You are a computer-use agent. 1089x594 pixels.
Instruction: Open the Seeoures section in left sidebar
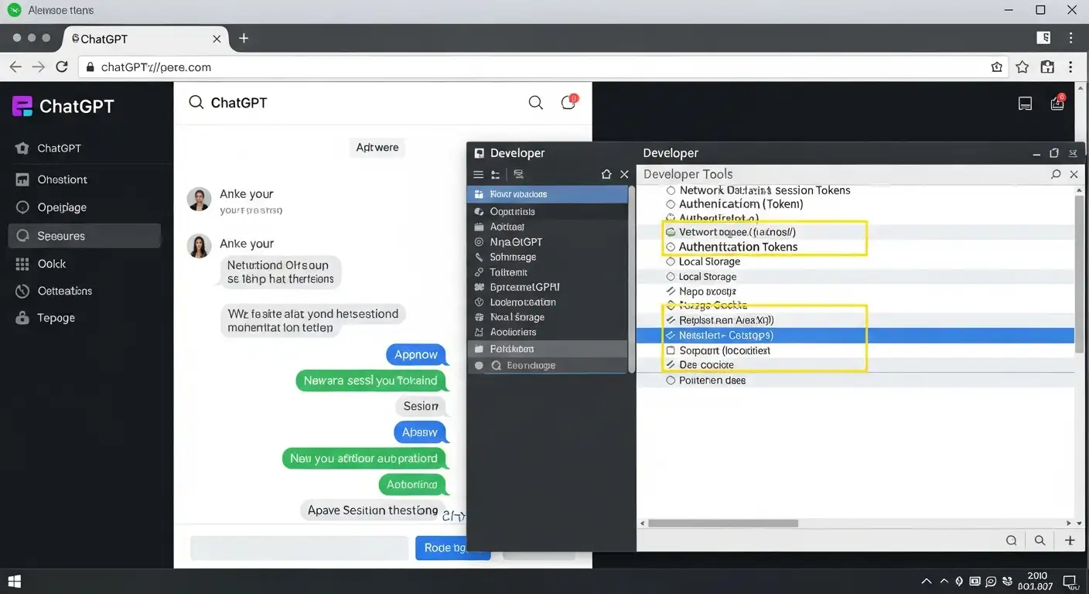click(x=62, y=235)
